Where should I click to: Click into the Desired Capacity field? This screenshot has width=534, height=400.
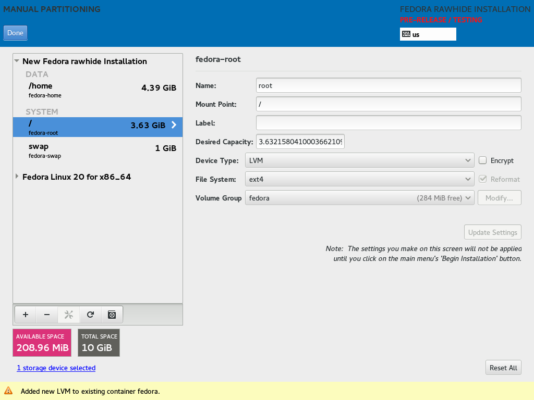pyautogui.click(x=300, y=142)
